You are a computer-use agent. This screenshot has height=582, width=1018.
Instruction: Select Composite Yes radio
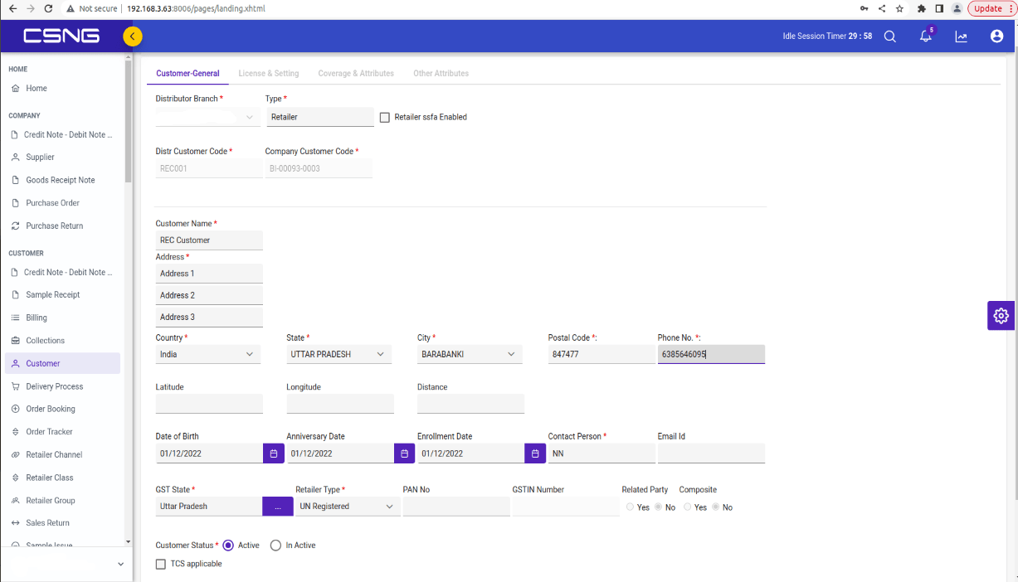point(687,507)
